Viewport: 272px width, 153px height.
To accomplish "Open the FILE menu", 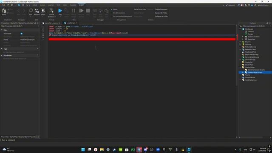I will (x=3, y=5).
